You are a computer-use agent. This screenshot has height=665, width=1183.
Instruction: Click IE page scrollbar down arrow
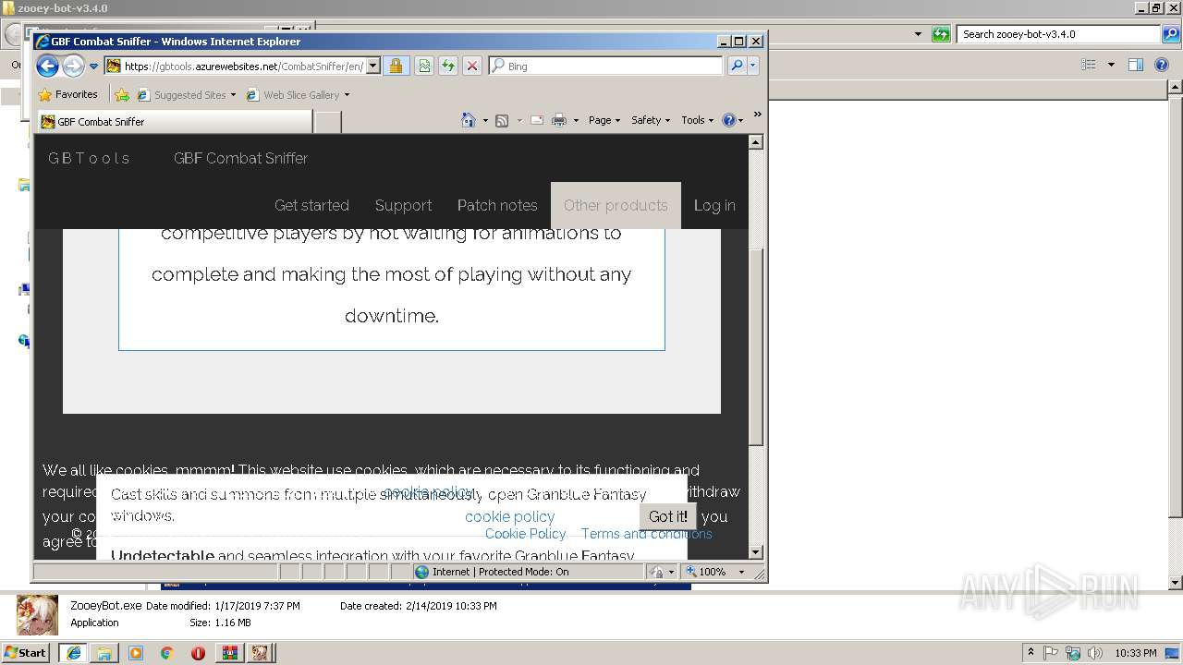(x=755, y=552)
